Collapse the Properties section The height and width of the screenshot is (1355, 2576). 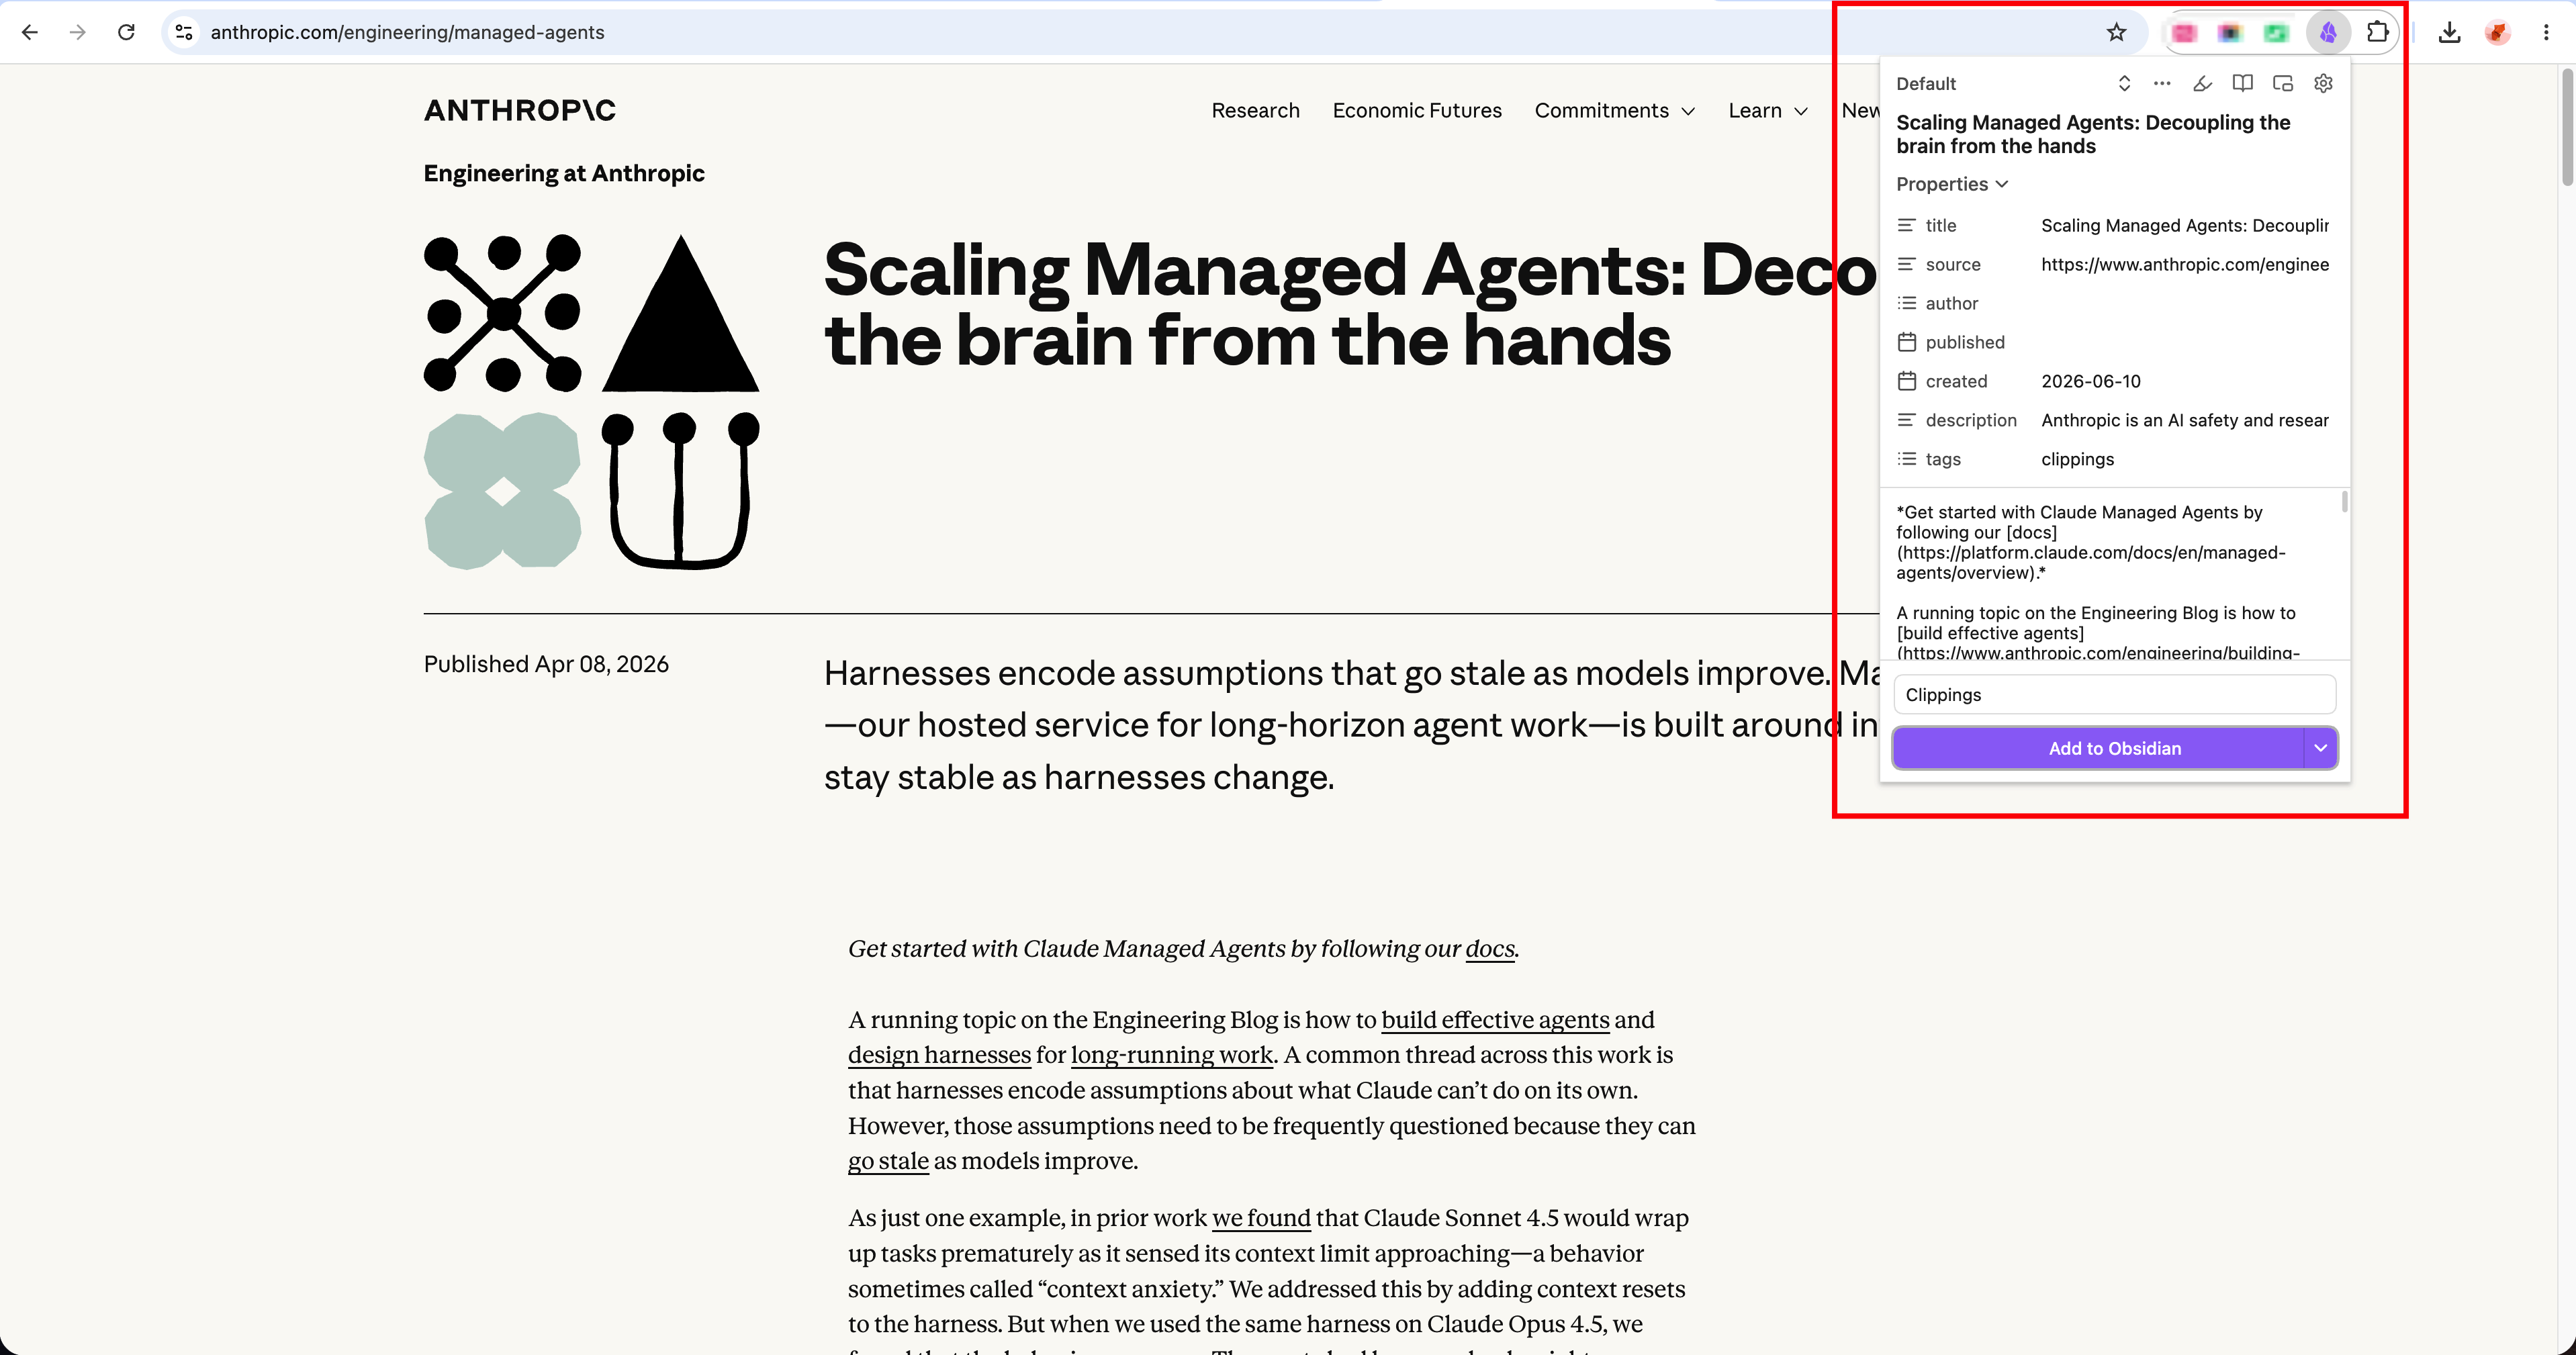(1952, 184)
